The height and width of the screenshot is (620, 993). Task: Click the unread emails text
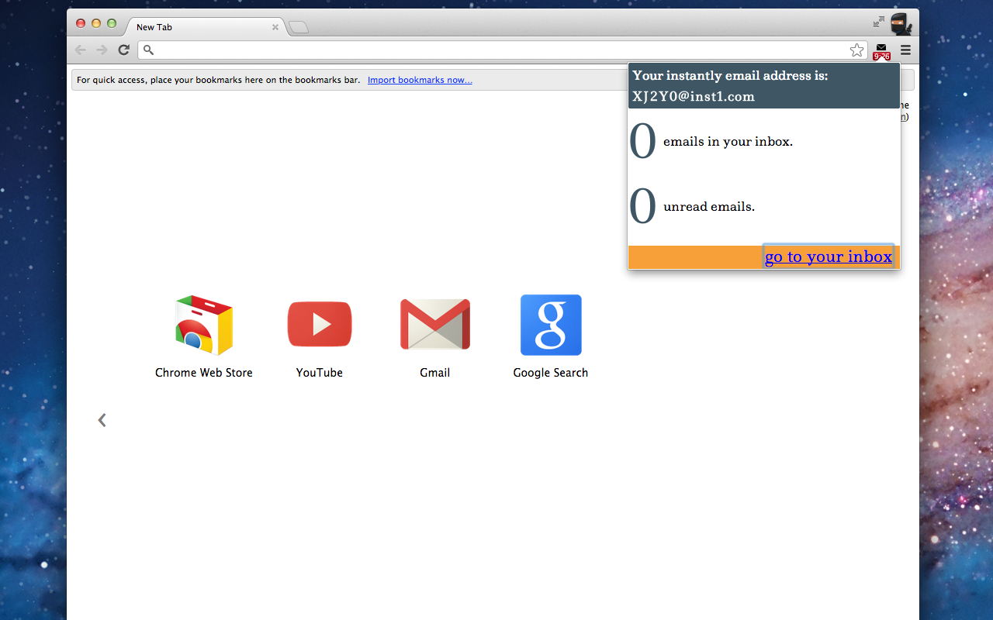click(x=709, y=207)
